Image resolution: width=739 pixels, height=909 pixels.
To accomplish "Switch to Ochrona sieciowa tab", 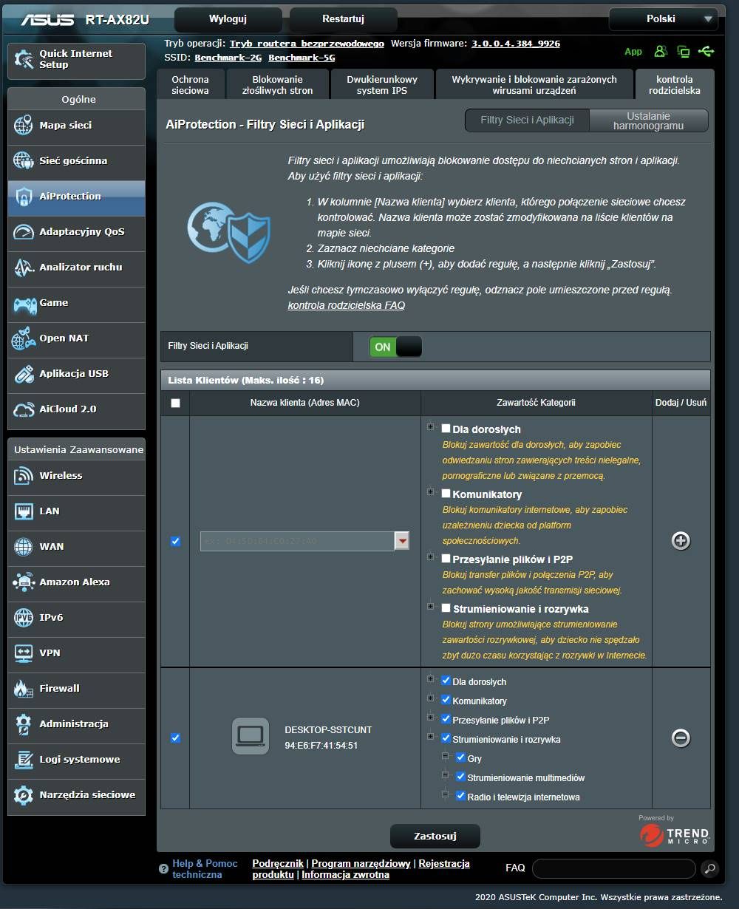I will [x=190, y=85].
